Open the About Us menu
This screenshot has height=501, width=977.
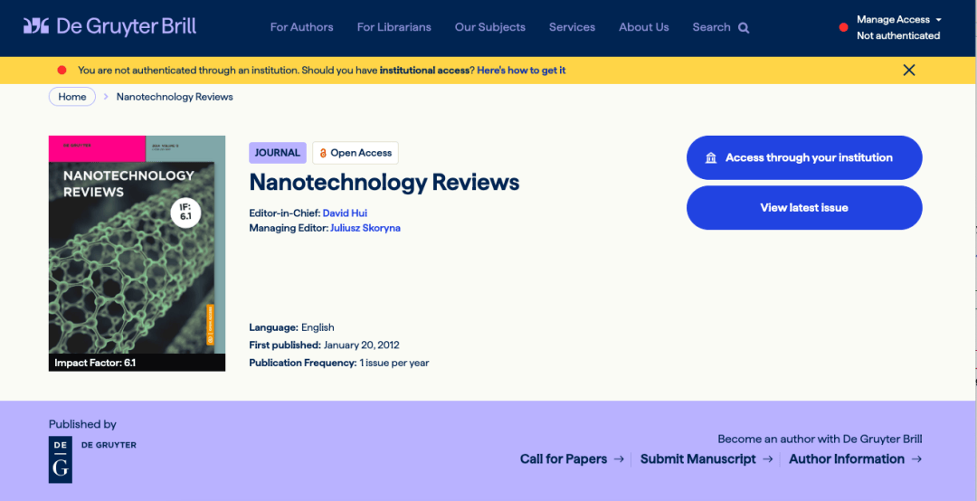pos(644,27)
